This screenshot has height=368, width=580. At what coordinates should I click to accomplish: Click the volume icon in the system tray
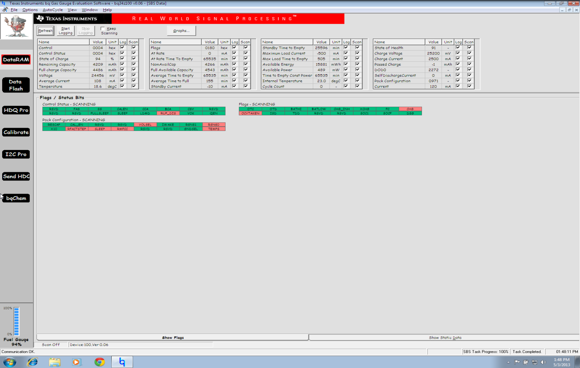pos(543,362)
